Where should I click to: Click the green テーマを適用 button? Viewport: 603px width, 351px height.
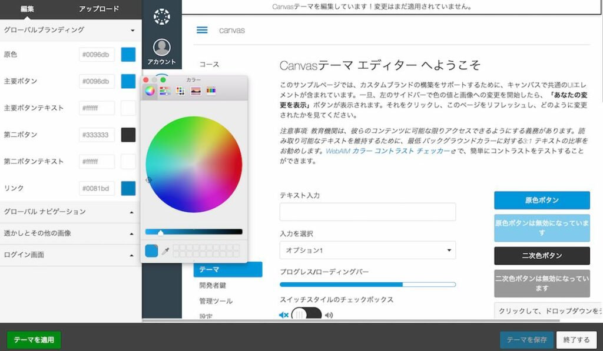pos(34,340)
